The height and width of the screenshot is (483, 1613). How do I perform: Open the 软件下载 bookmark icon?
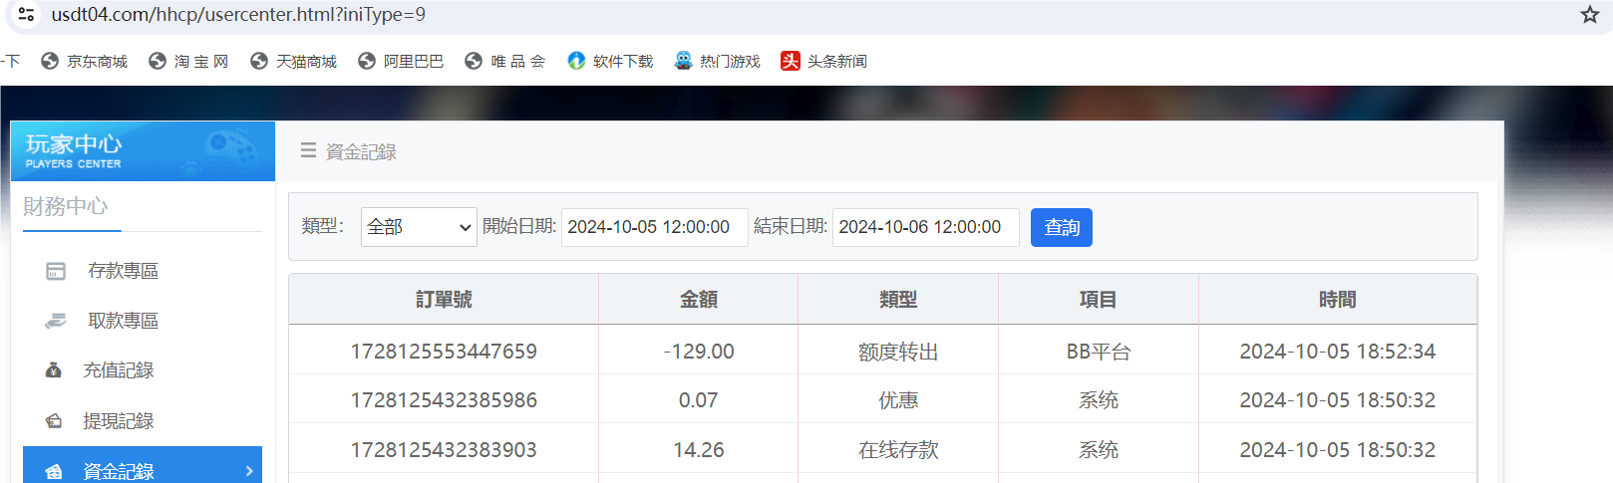coord(576,61)
